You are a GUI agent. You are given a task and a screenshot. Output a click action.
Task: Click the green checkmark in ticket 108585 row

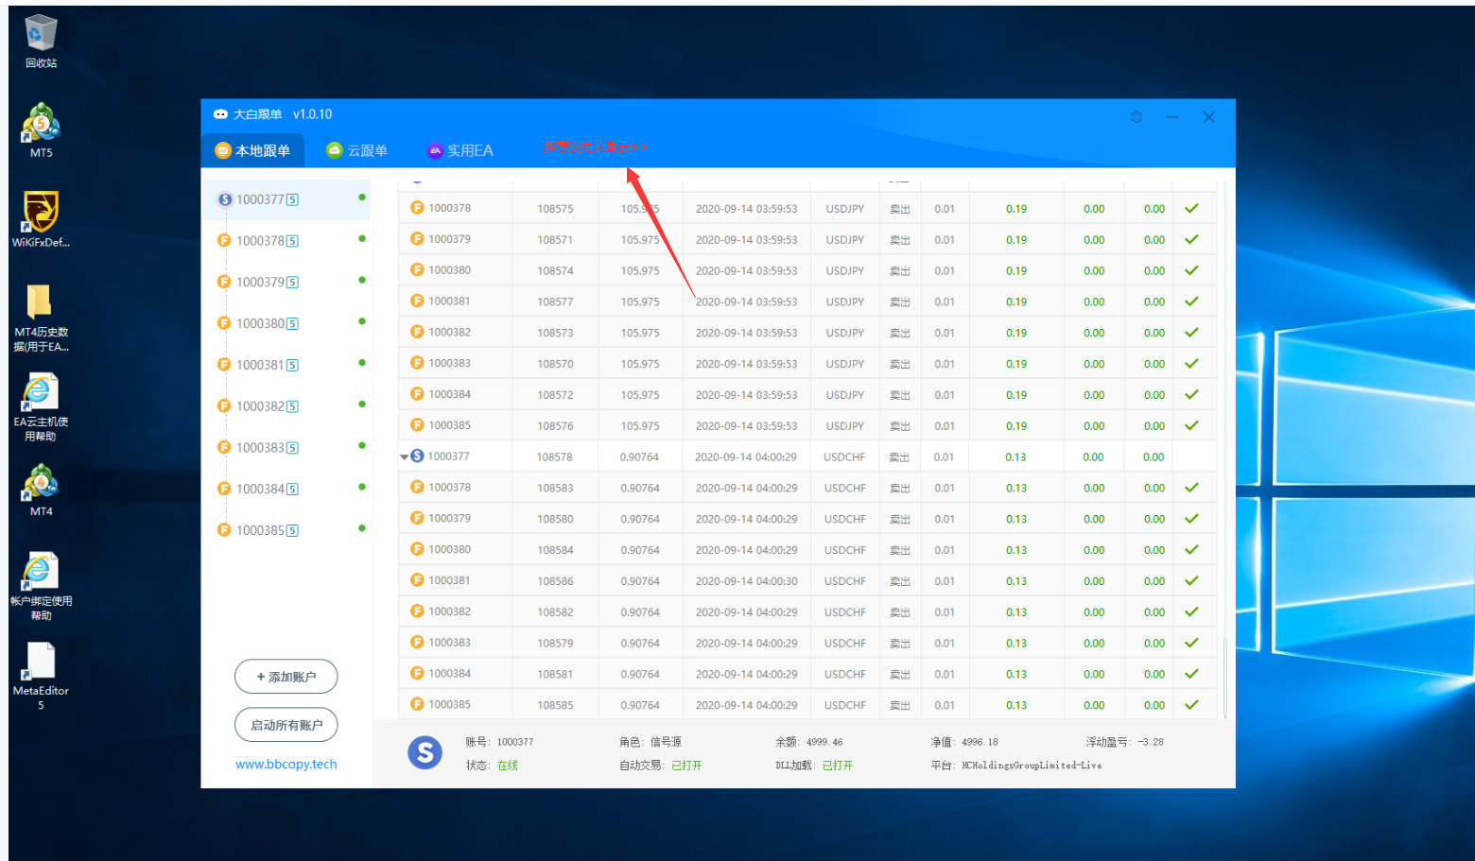tap(1191, 705)
